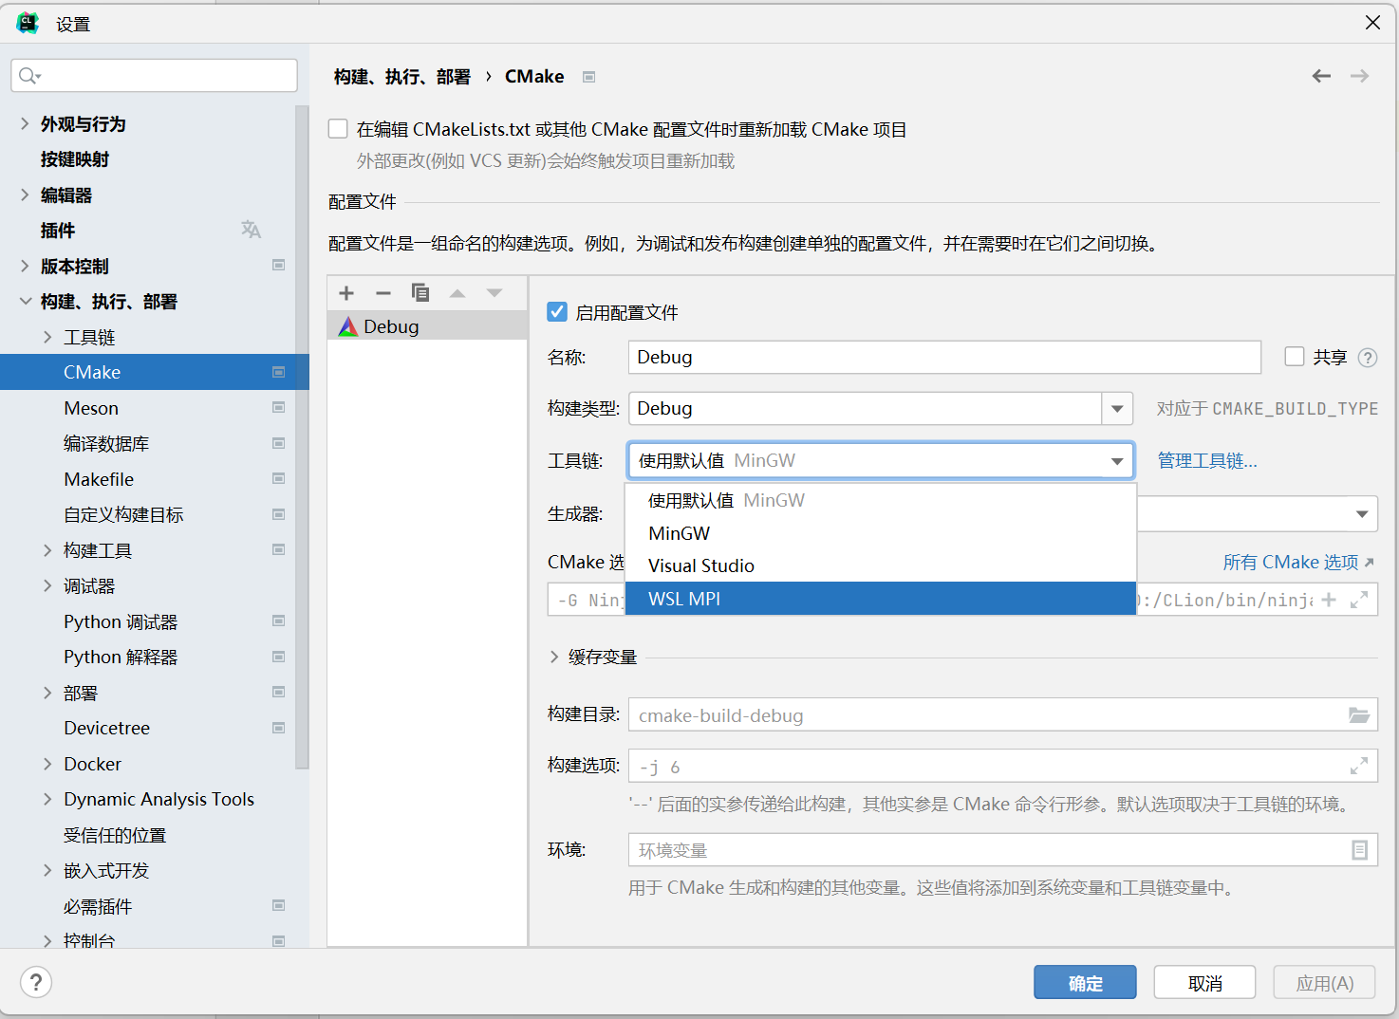Open the 构建类型 dropdown
Image resolution: width=1399 pixels, height=1019 pixels.
click(x=1116, y=408)
